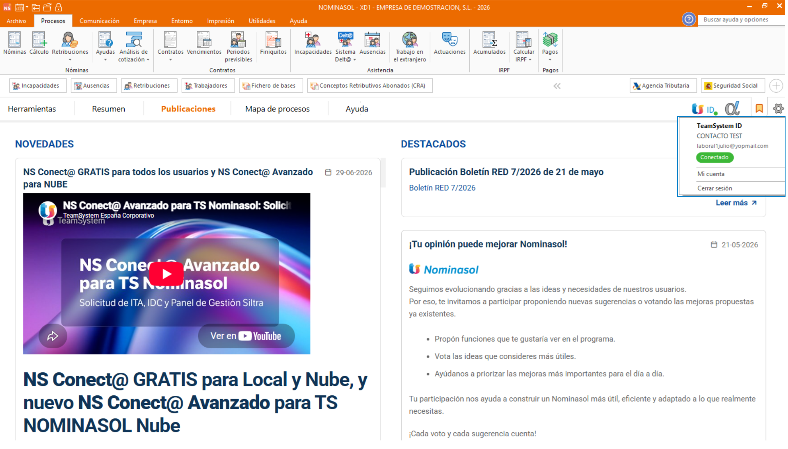Open the Boletín RED 7/2026 link
The width and height of the screenshot is (788, 449).
click(442, 188)
